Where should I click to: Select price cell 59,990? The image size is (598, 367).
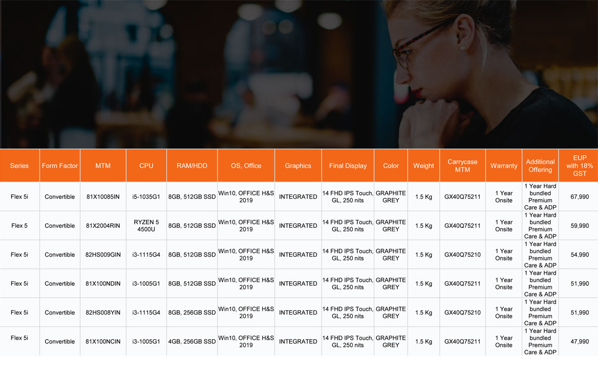point(579,226)
